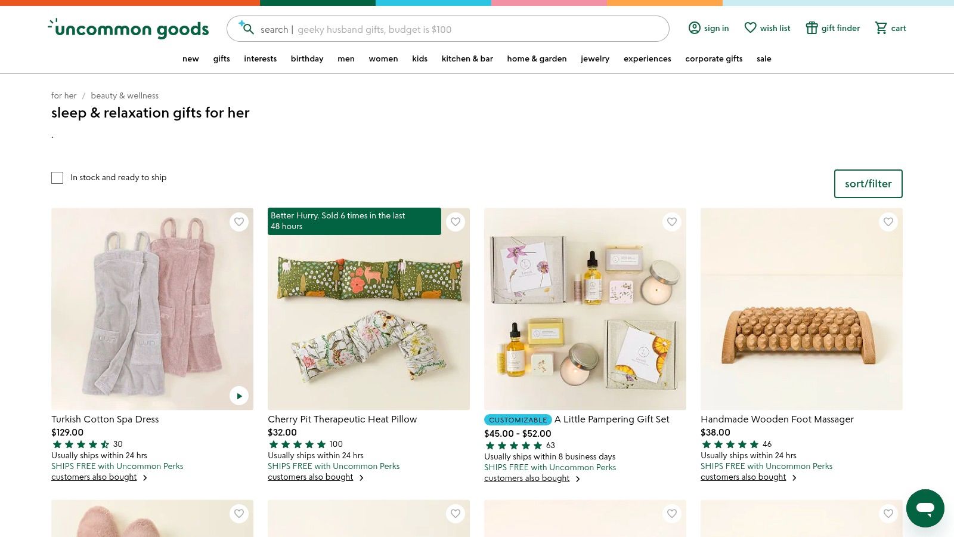
Task: Click the gift finder present icon
Action: [x=811, y=28]
